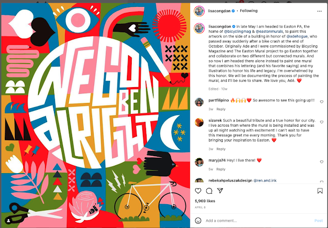Click tagged people icon on image
328x228 pixels.
8,221
